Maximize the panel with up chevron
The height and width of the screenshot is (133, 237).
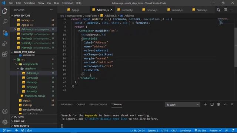[x=225, y=104]
